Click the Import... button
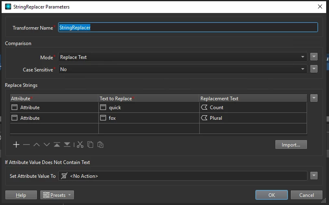 click(x=291, y=145)
